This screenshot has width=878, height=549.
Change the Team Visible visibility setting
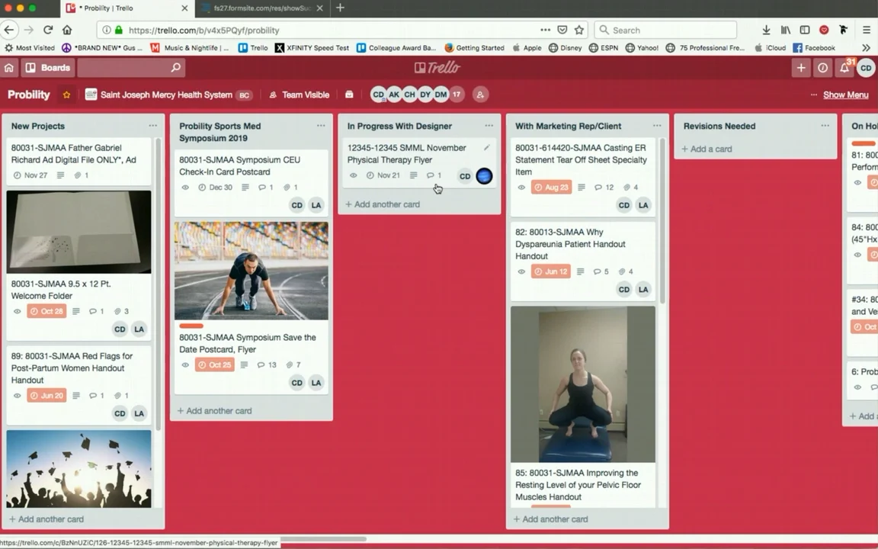coord(299,95)
